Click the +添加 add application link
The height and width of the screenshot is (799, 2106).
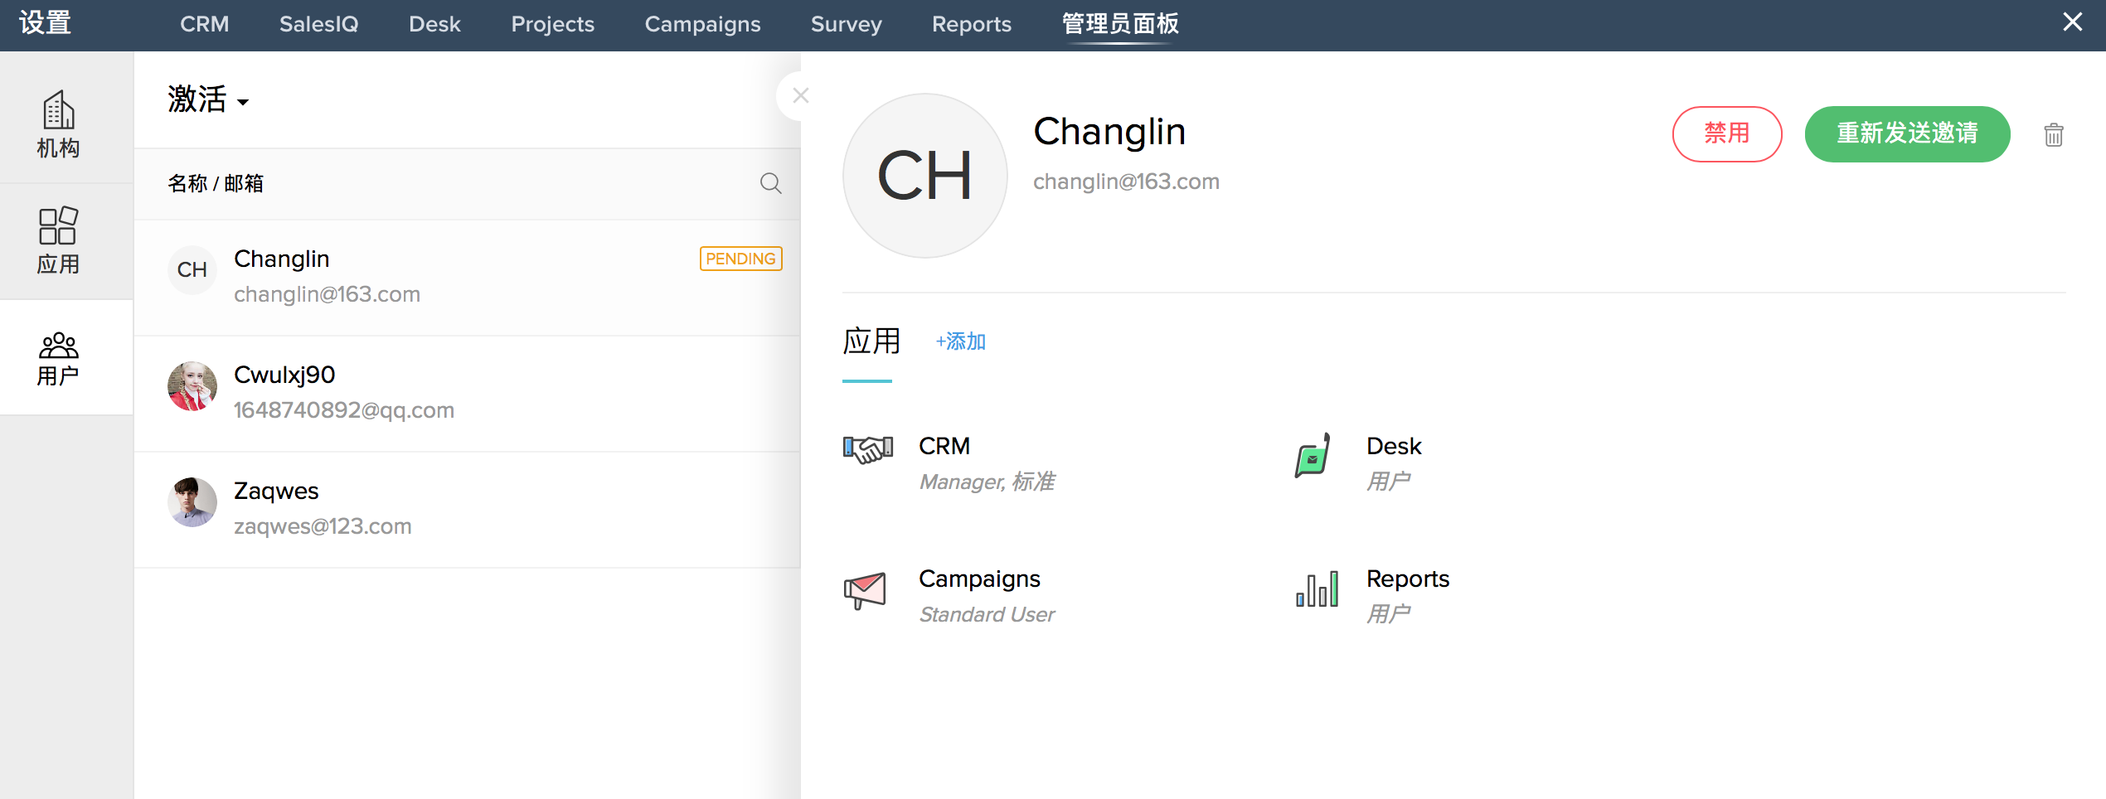tap(960, 341)
